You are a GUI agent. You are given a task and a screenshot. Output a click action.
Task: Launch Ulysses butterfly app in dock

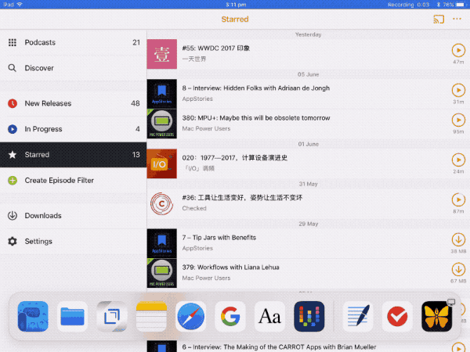[437, 316]
